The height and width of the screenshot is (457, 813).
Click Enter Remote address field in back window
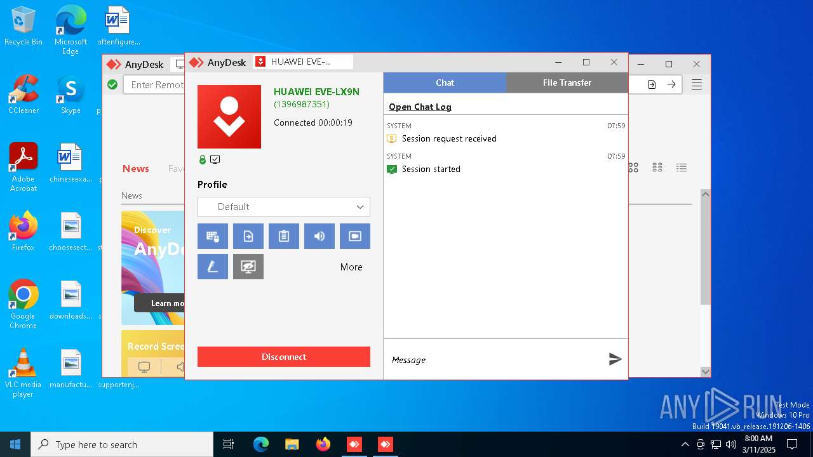click(155, 84)
